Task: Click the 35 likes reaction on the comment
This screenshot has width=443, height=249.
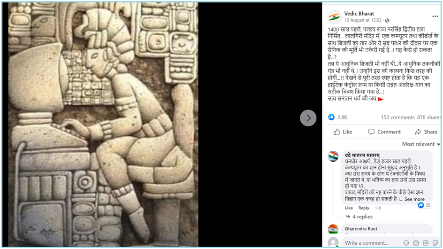Action: (424, 205)
